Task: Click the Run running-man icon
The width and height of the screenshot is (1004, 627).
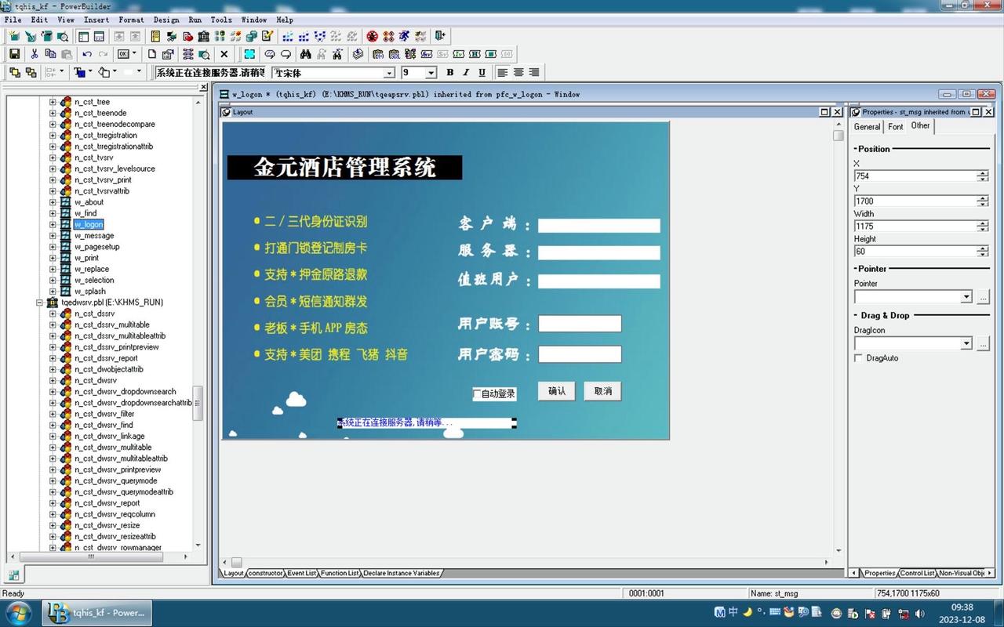Action: pos(404,36)
